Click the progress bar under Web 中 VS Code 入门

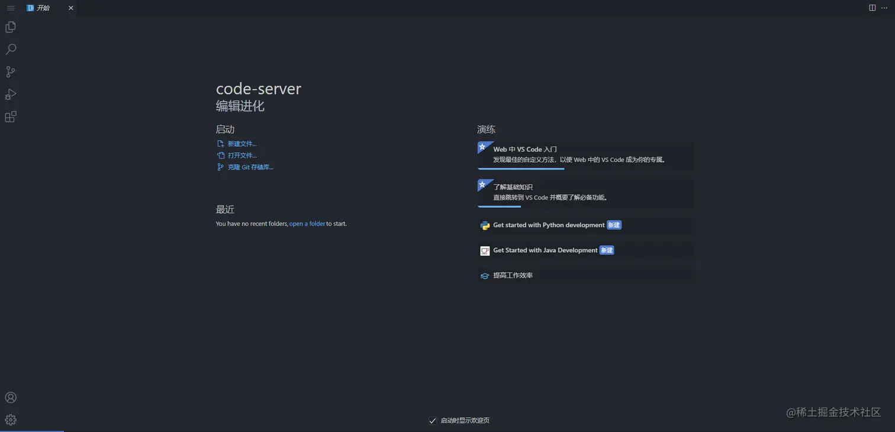tap(521, 169)
